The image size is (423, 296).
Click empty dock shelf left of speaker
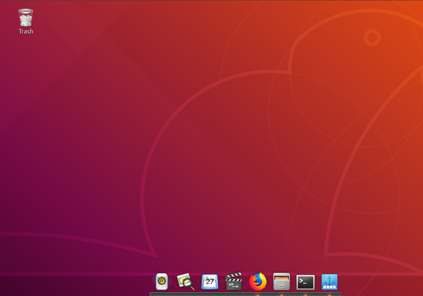[x=152, y=294]
